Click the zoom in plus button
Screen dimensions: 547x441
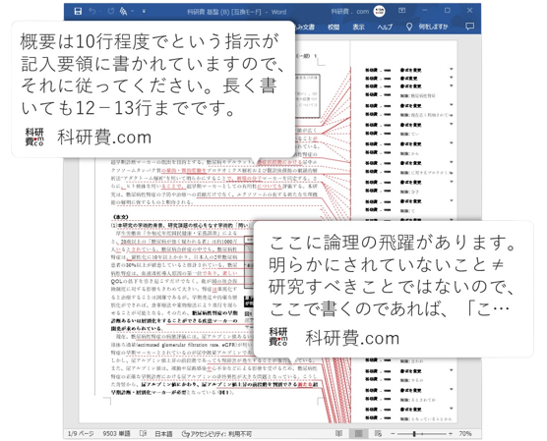(x=451, y=434)
